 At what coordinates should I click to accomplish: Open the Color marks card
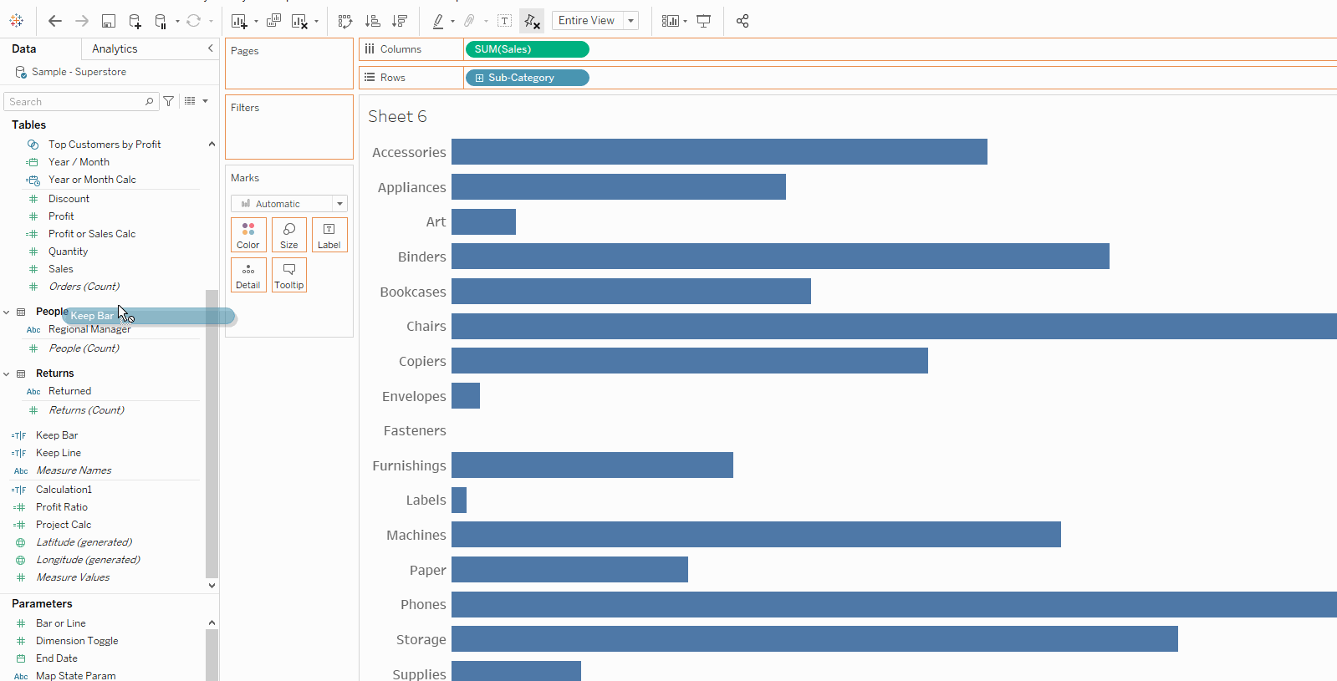point(248,235)
